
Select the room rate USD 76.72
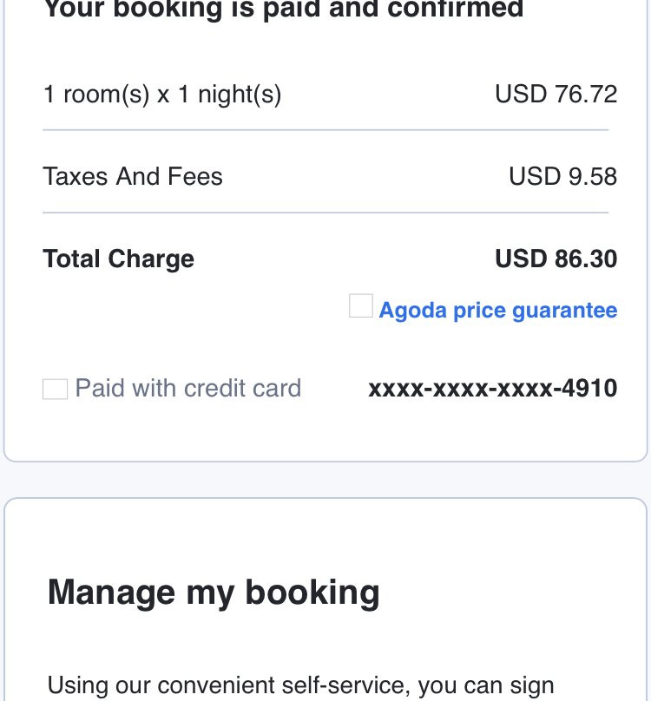coord(556,94)
